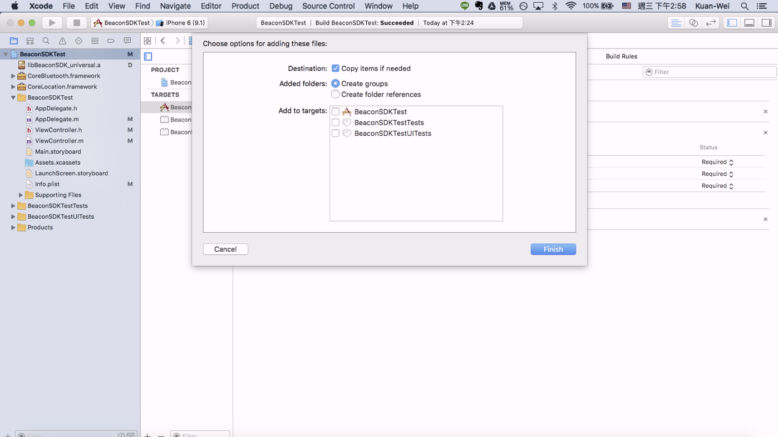Select the iPhone 6 (9.1) destination
The width and height of the screenshot is (778, 437).
coord(181,23)
